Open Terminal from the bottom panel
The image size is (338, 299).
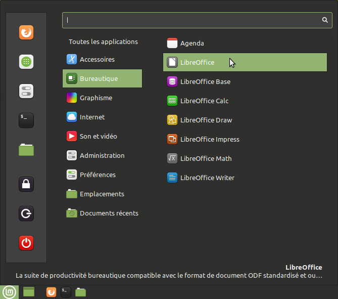[x=66, y=292]
